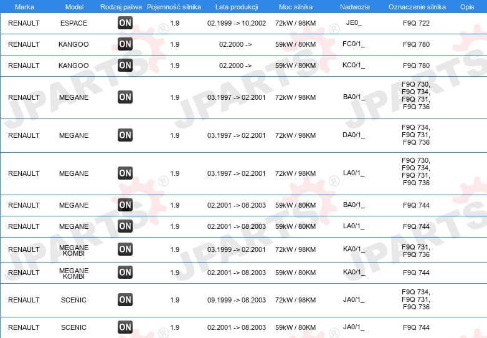Viewport: 487px width, 338px height.
Task: Select KANGOO model in FC0/1_ row
Action: click(x=73, y=44)
